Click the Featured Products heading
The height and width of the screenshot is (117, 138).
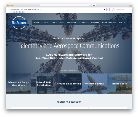[x=69, y=102]
